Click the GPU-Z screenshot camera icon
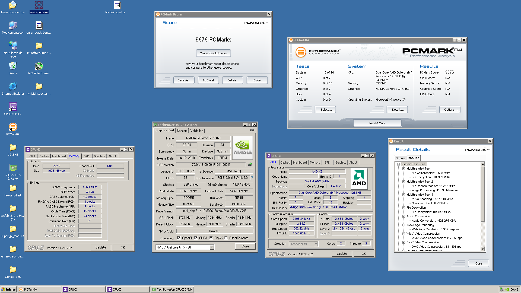This screenshot has width=521, height=293. pyautogui.click(x=252, y=130)
